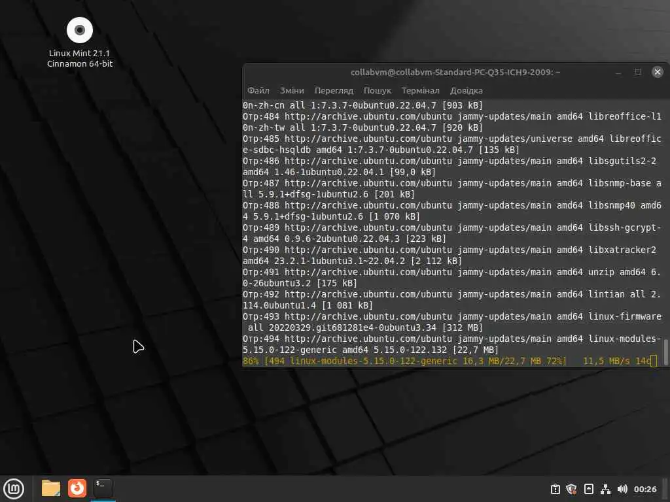Open the update manager shield tray icon
Screen dimensions: 670x502
[x=571, y=489]
